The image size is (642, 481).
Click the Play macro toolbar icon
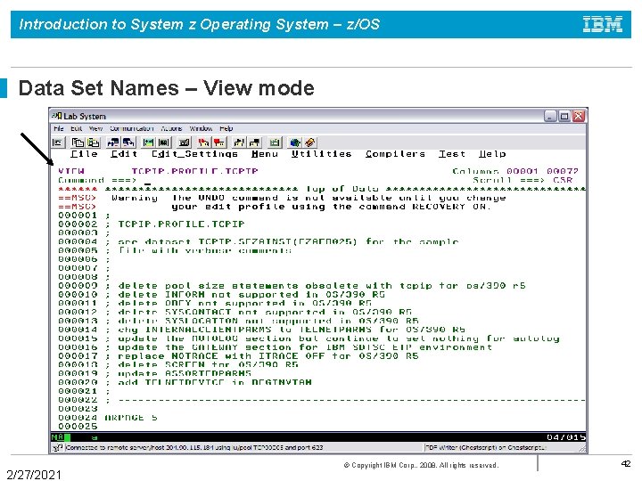[239, 143]
